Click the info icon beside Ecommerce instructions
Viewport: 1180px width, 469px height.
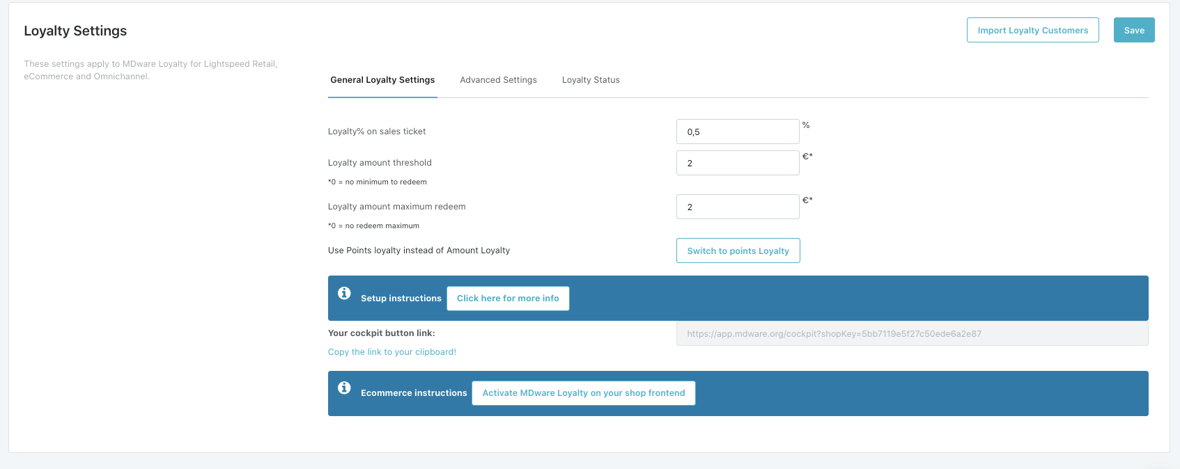(344, 388)
